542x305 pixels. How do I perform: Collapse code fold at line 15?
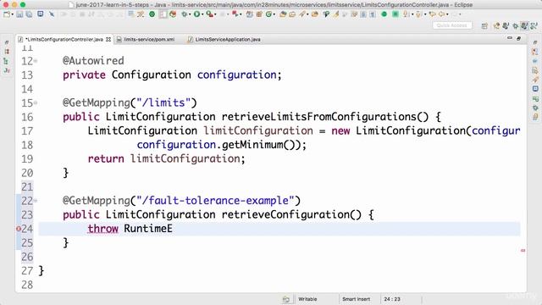(x=36, y=103)
